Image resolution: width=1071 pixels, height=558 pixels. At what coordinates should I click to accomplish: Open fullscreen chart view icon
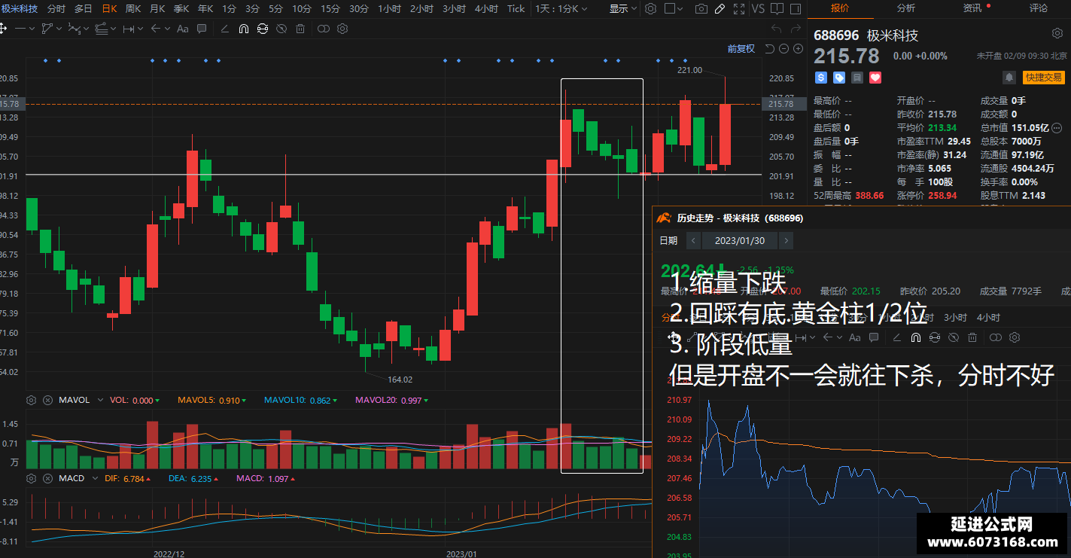click(738, 8)
